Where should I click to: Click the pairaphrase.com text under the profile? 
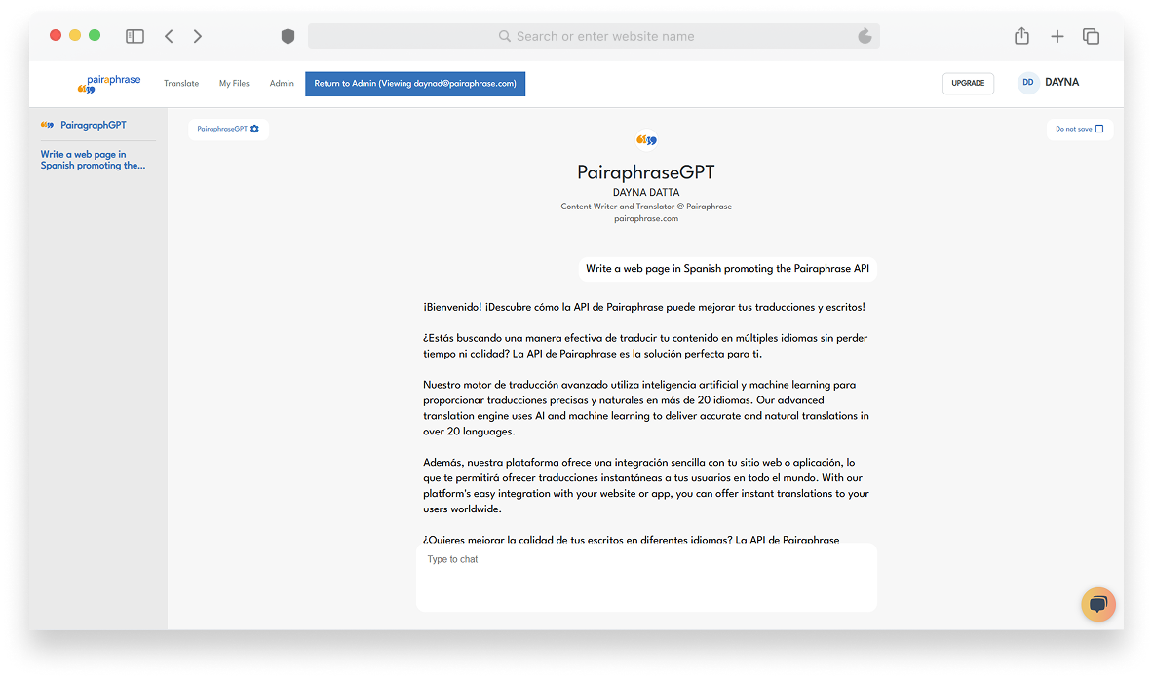click(646, 218)
